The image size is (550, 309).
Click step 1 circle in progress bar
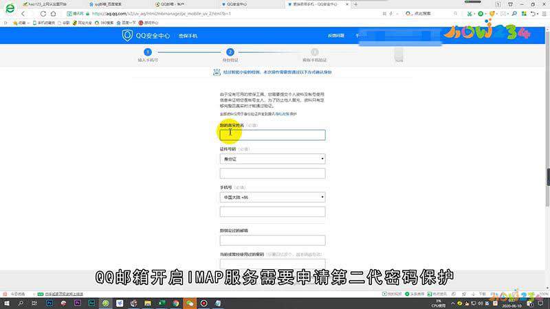coord(148,52)
